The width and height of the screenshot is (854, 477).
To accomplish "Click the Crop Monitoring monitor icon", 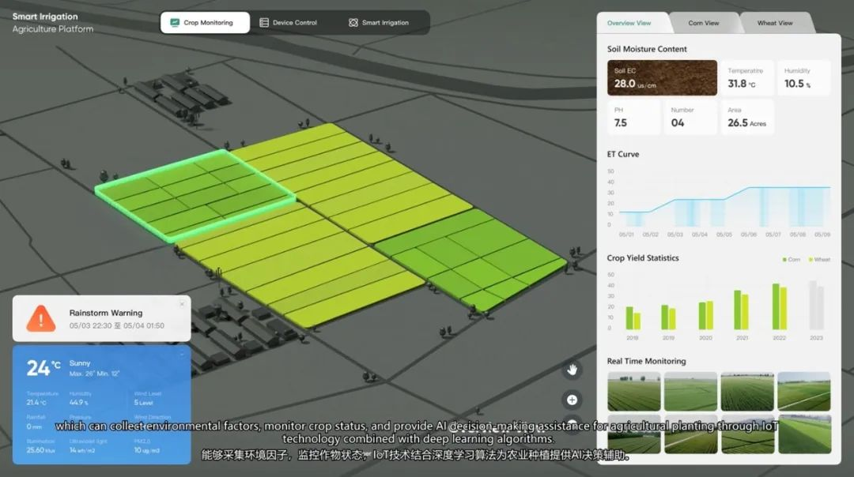I will [x=175, y=23].
